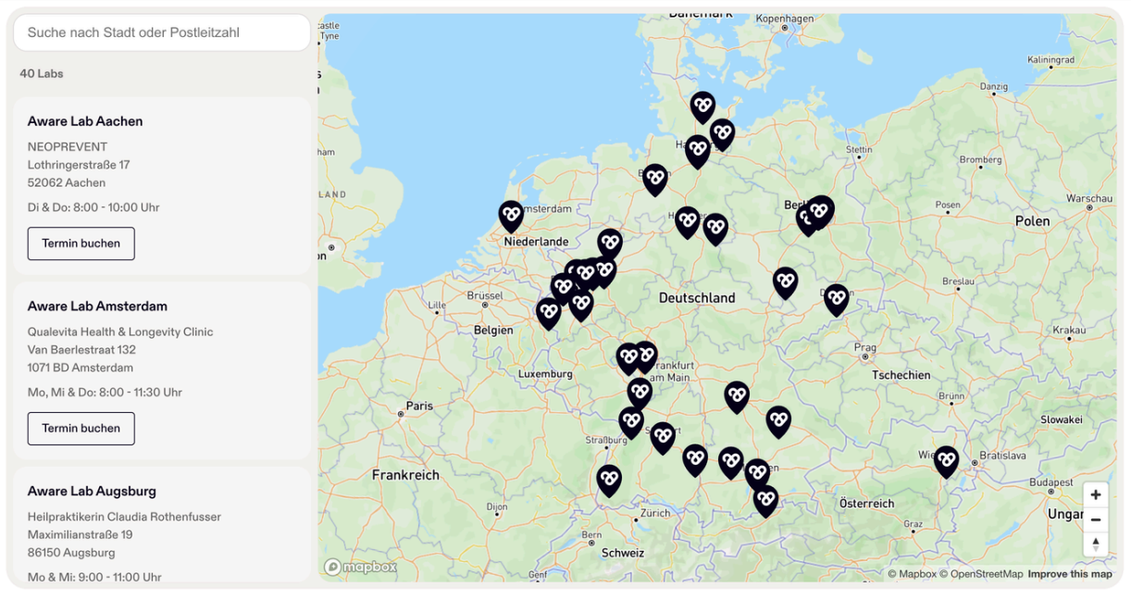Click the Mapbox logo

point(361,567)
